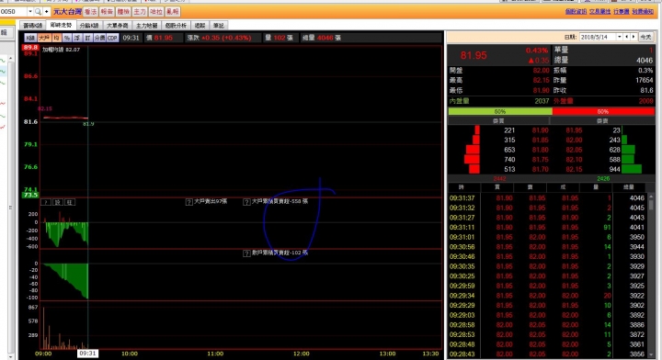Screen dimensions: 662x360
Task: Toggle the 大戶 indicator button
Action: (44, 38)
